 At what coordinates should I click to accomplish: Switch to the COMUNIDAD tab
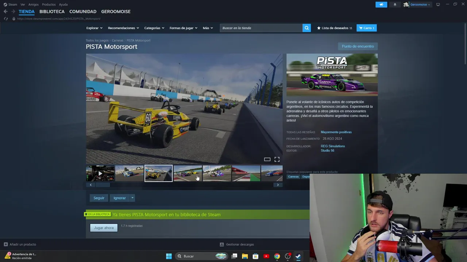coord(83,12)
